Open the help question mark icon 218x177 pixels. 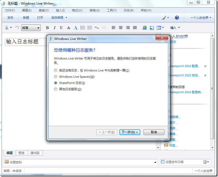pos(177,18)
